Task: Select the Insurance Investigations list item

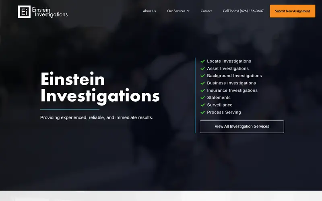Action: pos(232,90)
